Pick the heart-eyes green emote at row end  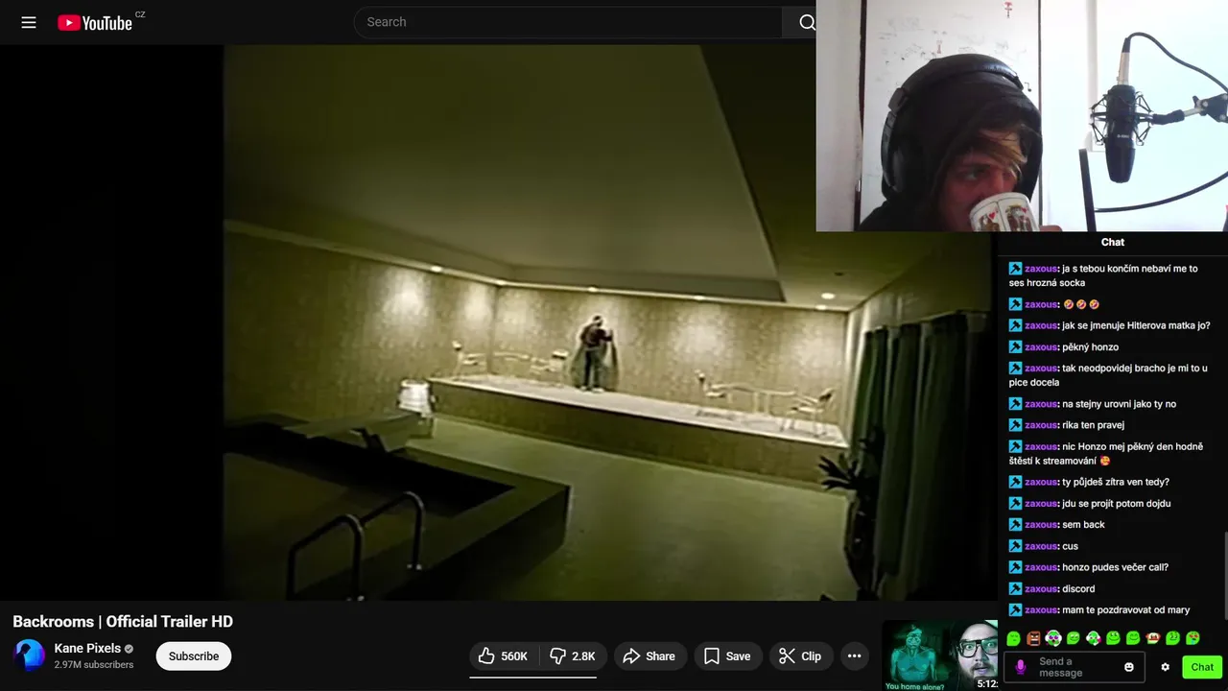[1193, 638]
